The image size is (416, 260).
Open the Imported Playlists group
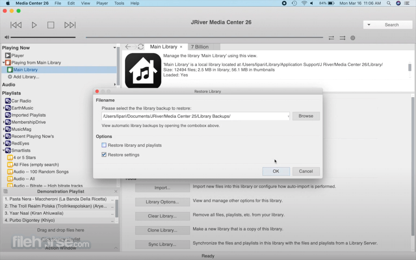[29, 115]
